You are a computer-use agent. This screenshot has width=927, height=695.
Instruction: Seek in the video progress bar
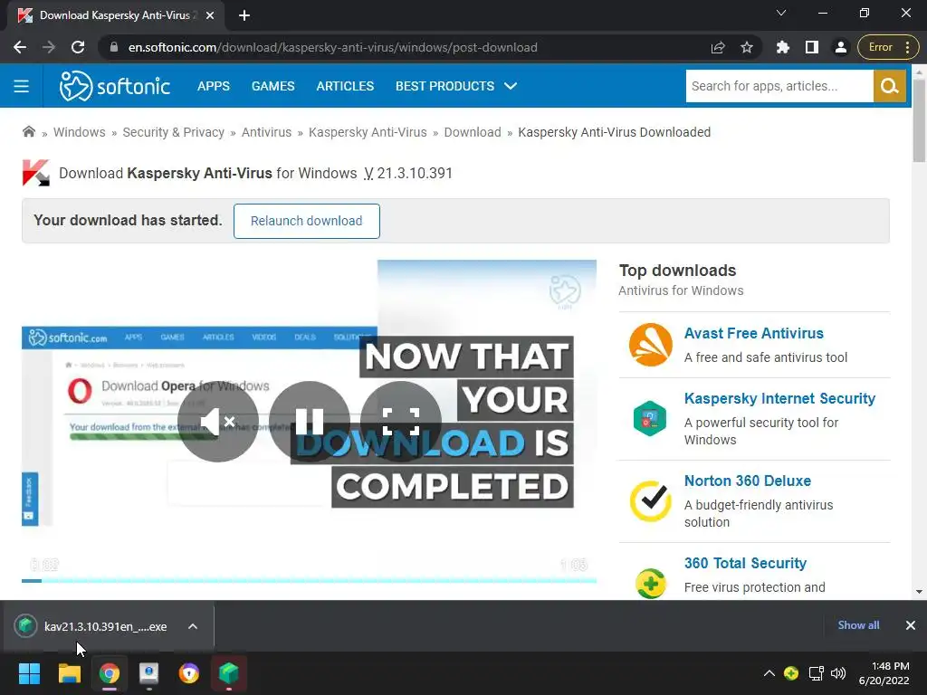pos(310,580)
